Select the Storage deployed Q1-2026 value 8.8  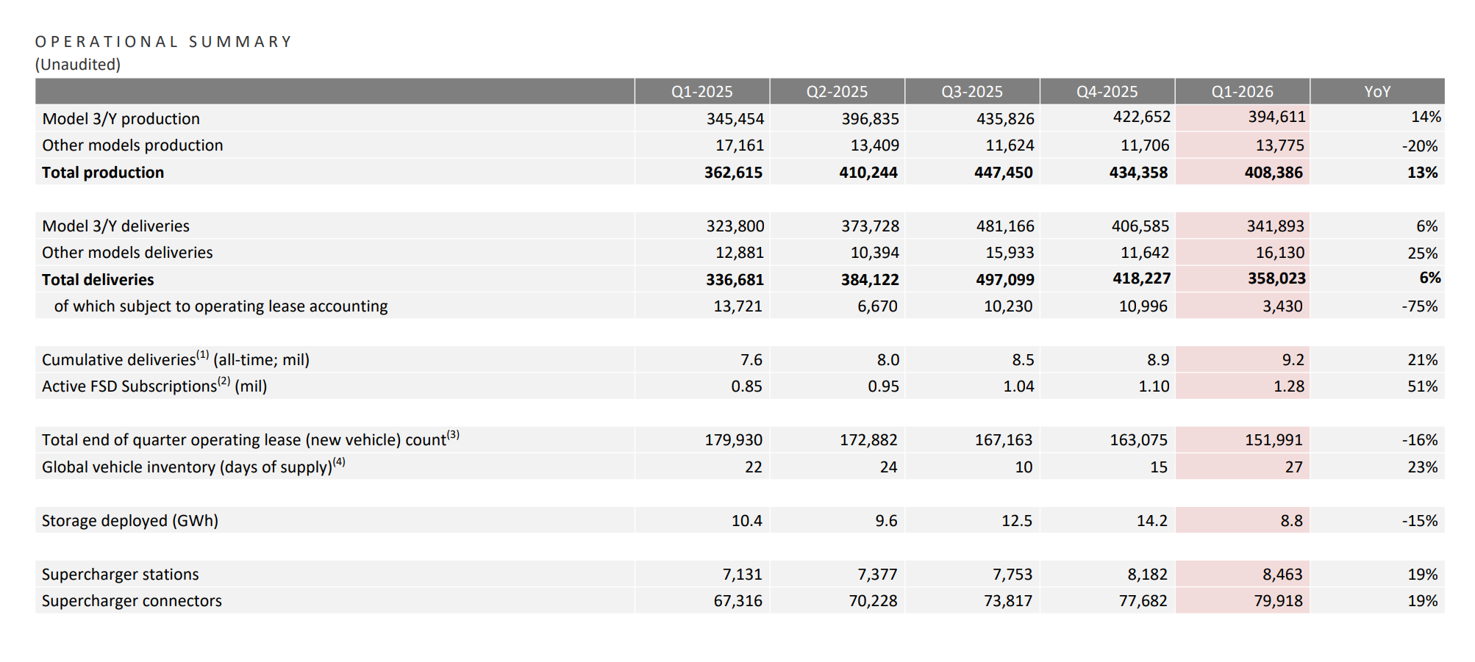[x=1291, y=521]
